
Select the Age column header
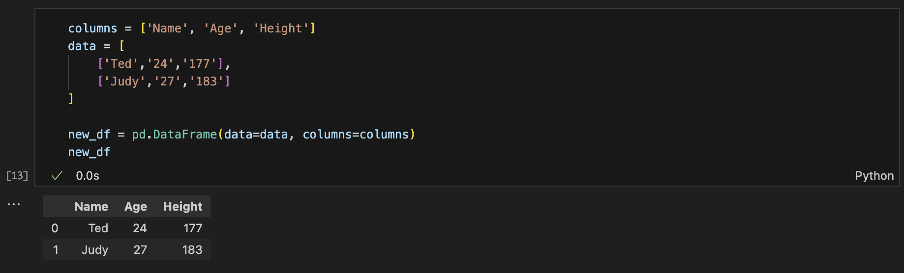(136, 207)
